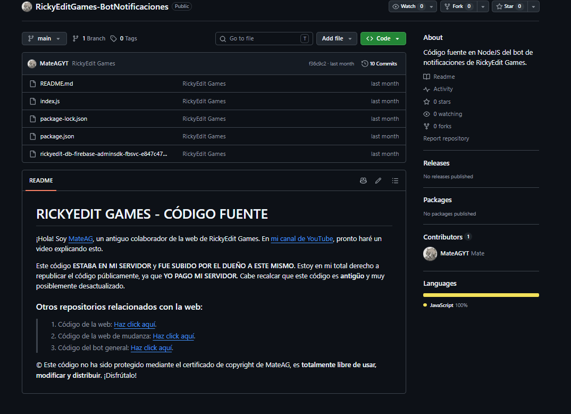571x414 pixels.
Task: Open Haz click aquí for bot general
Action: click(x=151, y=347)
